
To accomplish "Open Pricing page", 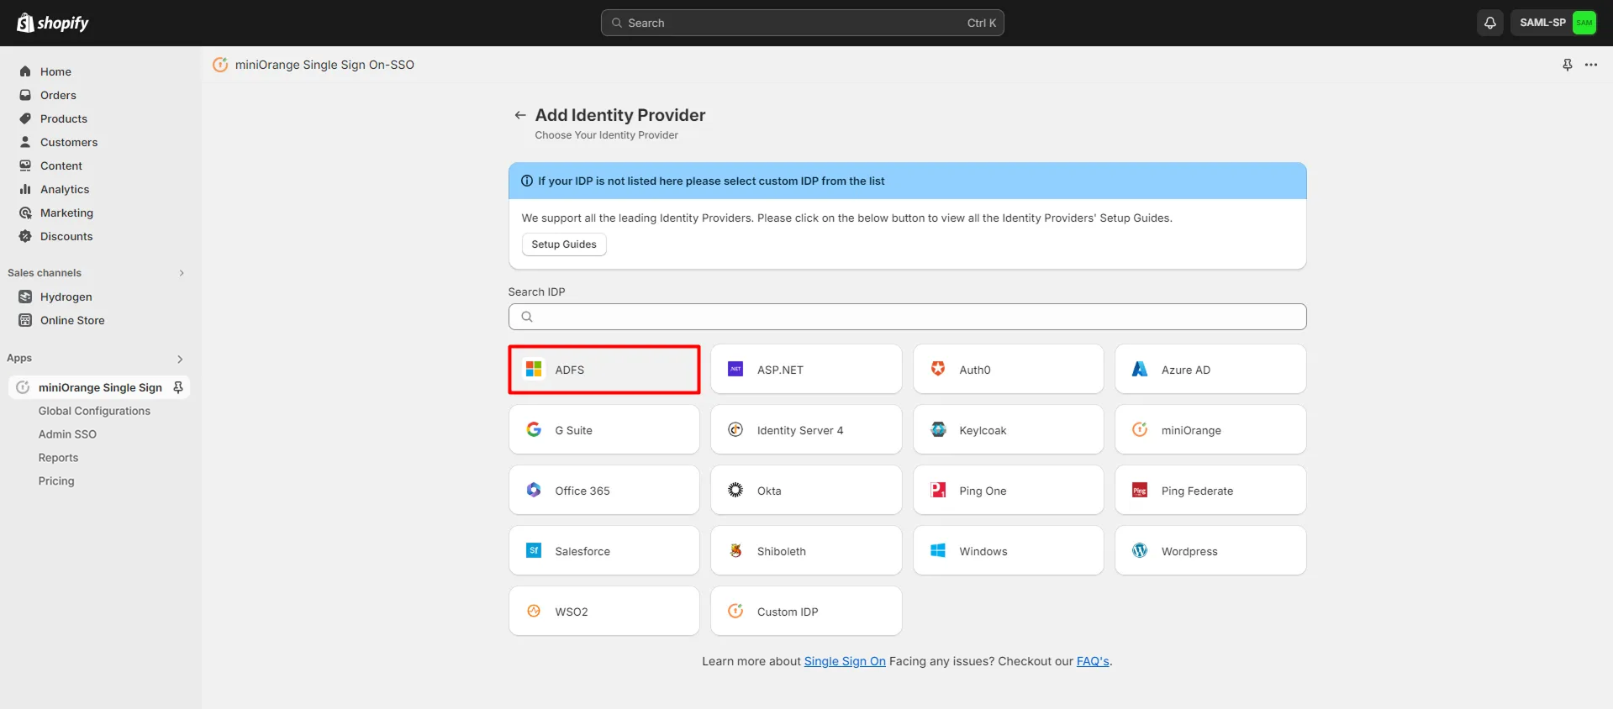I will [x=56, y=481].
